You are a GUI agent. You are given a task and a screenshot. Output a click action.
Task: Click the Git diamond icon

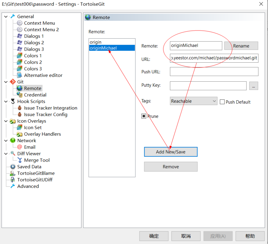[13, 82]
